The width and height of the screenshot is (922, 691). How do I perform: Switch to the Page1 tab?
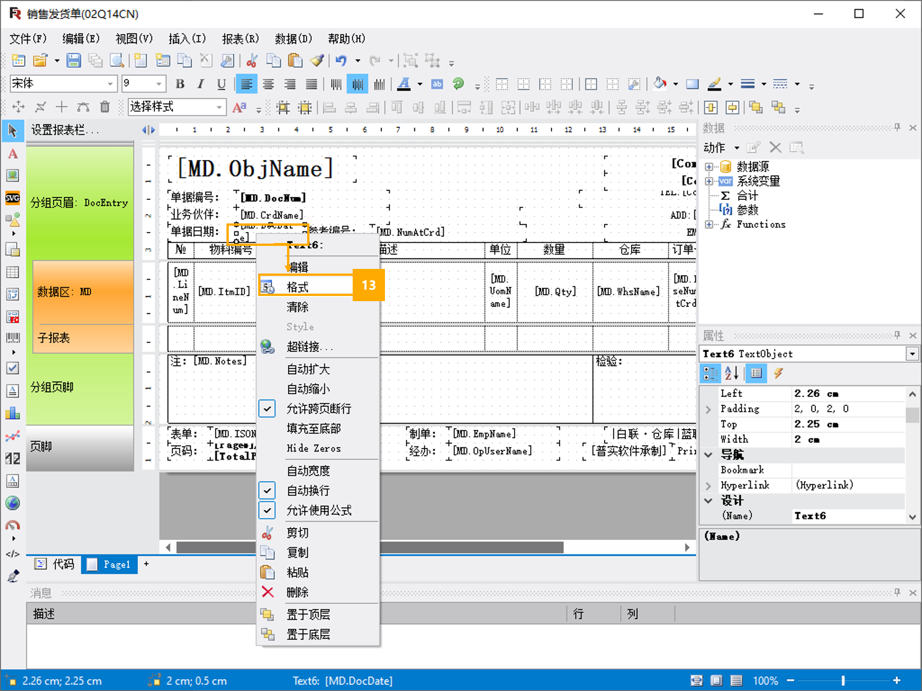[x=109, y=564]
